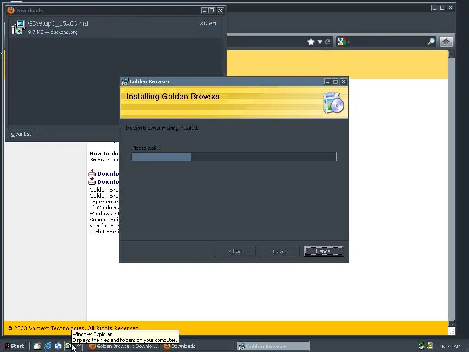469x352 pixels.
Task: Reload the page with the refresh icon
Action: coord(328,42)
